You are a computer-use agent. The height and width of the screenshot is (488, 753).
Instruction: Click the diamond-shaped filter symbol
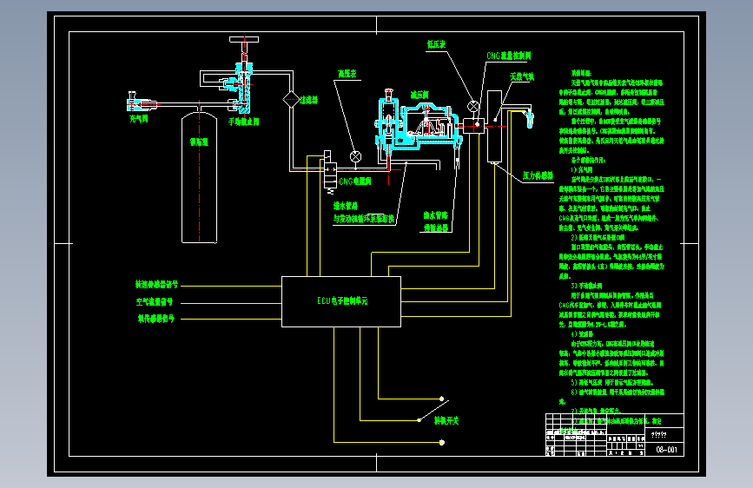291,100
